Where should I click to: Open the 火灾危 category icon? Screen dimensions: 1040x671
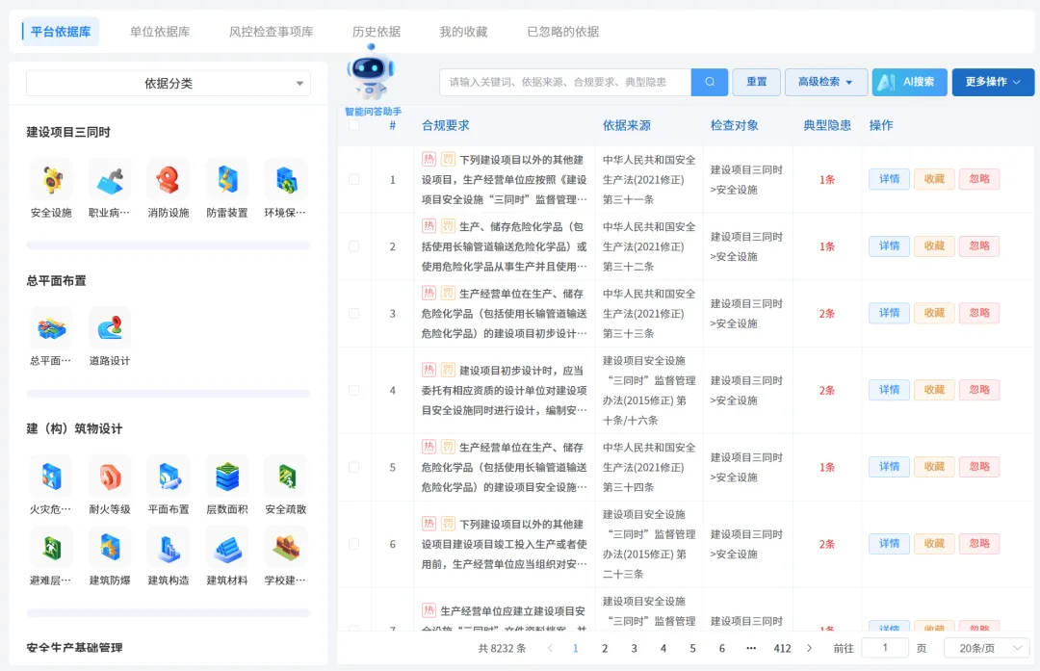point(52,477)
